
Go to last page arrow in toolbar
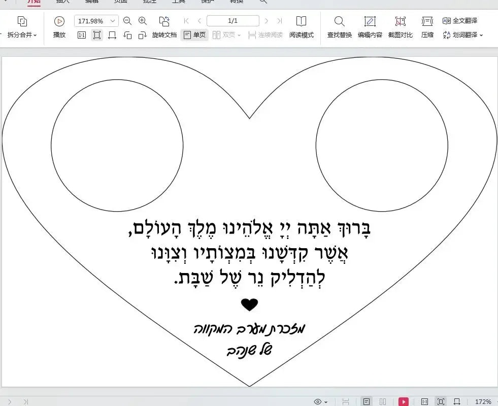[x=280, y=21]
